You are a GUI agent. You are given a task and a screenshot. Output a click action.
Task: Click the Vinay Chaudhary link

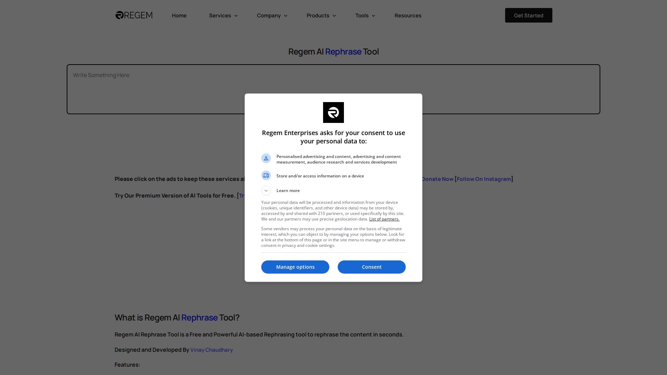211,350
